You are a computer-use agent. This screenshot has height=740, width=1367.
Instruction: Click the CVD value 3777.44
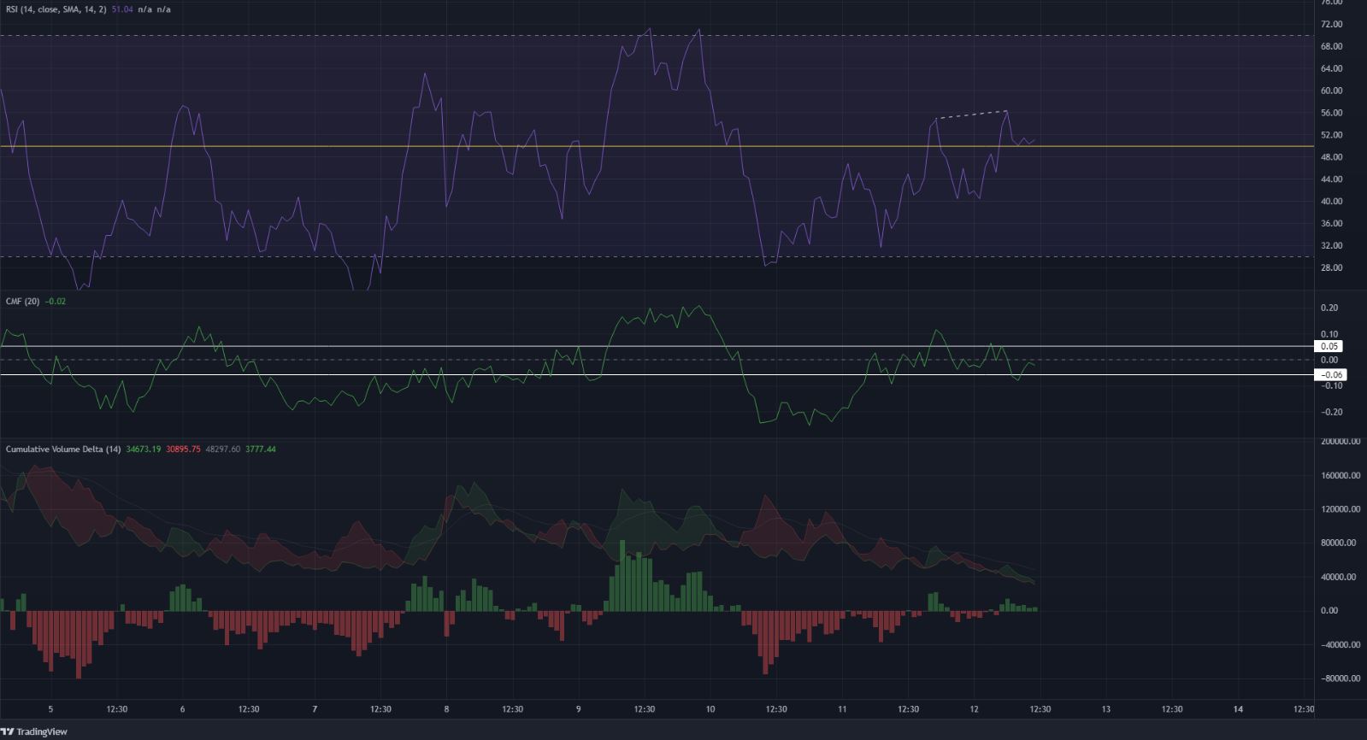point(261,449)
